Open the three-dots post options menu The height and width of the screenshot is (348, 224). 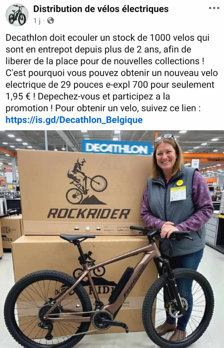(214, 8)
